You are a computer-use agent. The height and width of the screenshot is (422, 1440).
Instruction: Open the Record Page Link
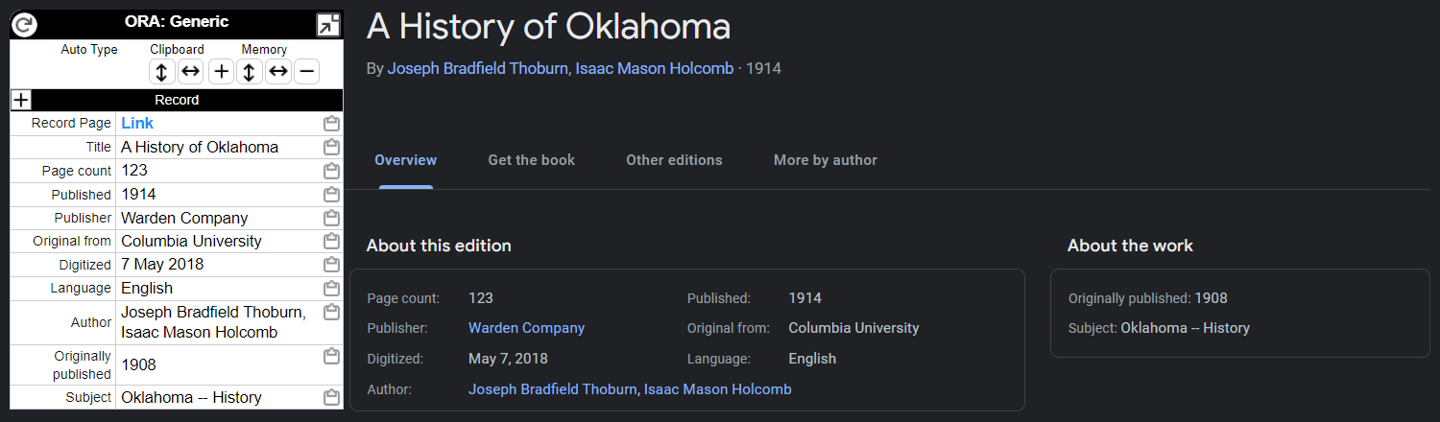click(137, 123)
